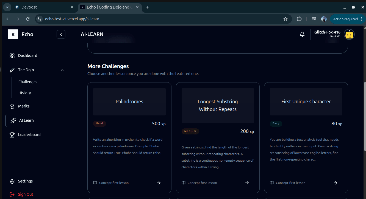Click the Settings gear icon

point(12,181)
